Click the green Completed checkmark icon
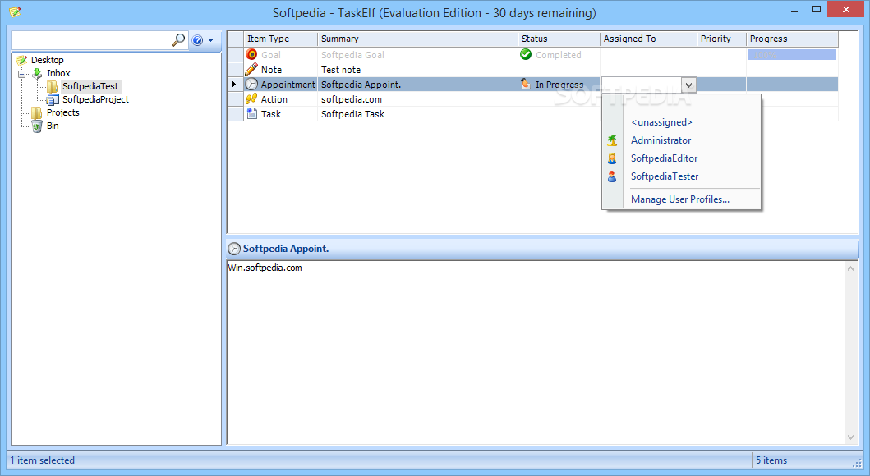This screenshot has width=870, height=476. [x=526, y=54]
